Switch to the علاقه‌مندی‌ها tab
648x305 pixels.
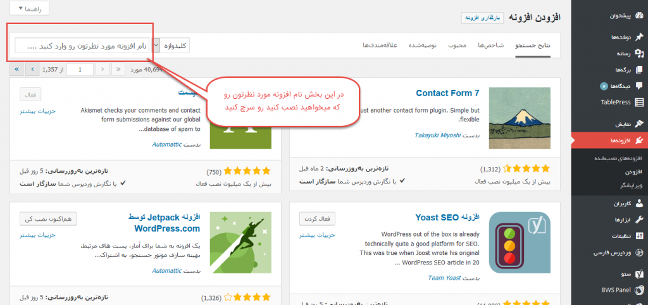(x=380, y=46)
